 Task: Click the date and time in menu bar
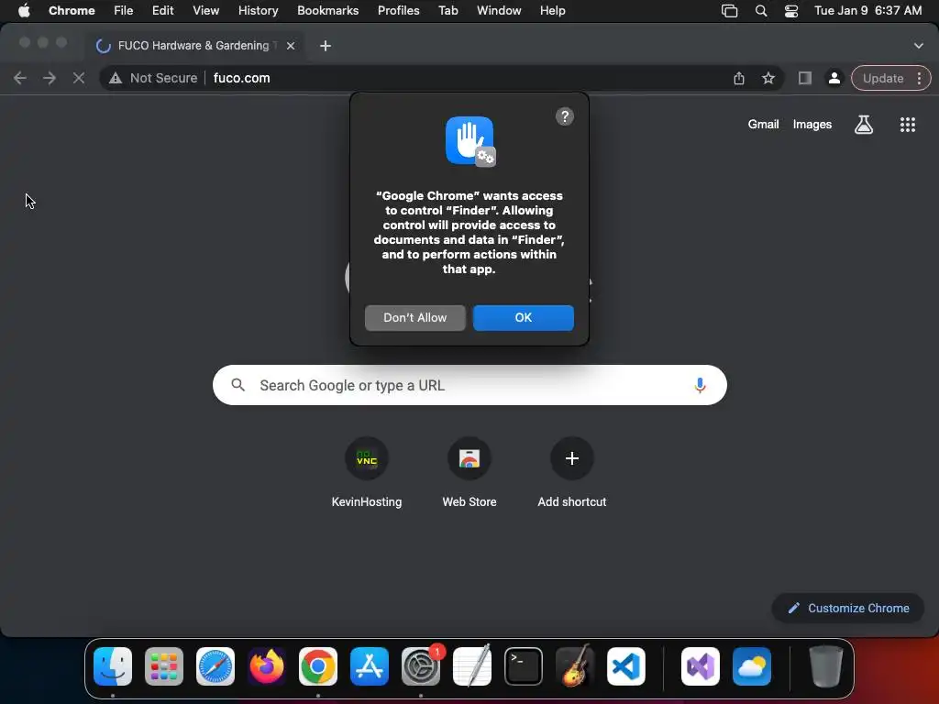click(x=867, y=11)
